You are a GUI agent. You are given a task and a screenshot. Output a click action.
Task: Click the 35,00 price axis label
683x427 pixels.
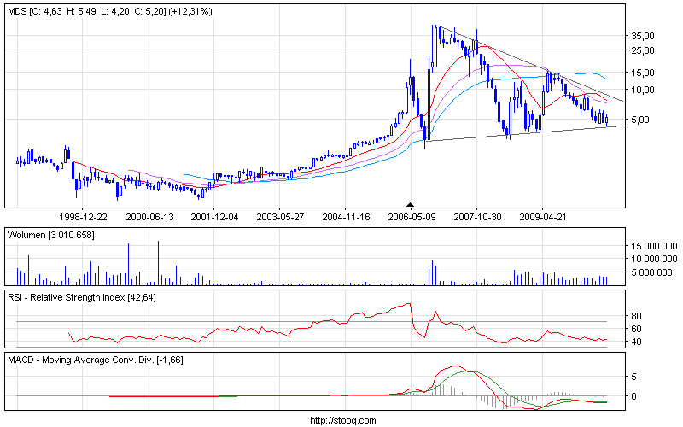click(643, 36)
